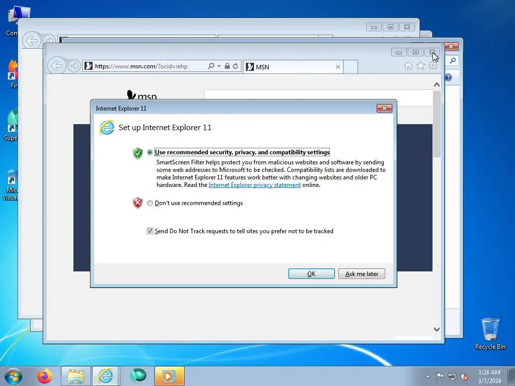
Task: Open green globe app on taskbar
Action: [138, 376]
